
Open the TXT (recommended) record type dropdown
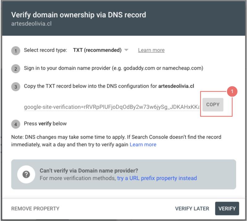pyautogui.click(x=101, y=50)
